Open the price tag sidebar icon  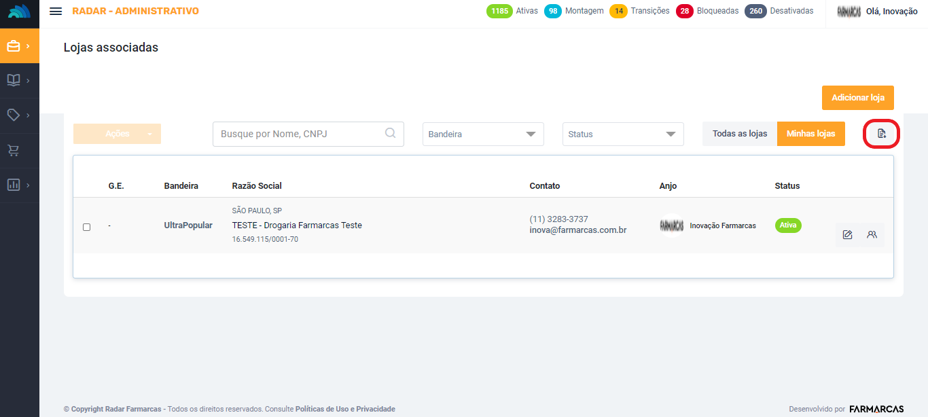pos(19,115)
